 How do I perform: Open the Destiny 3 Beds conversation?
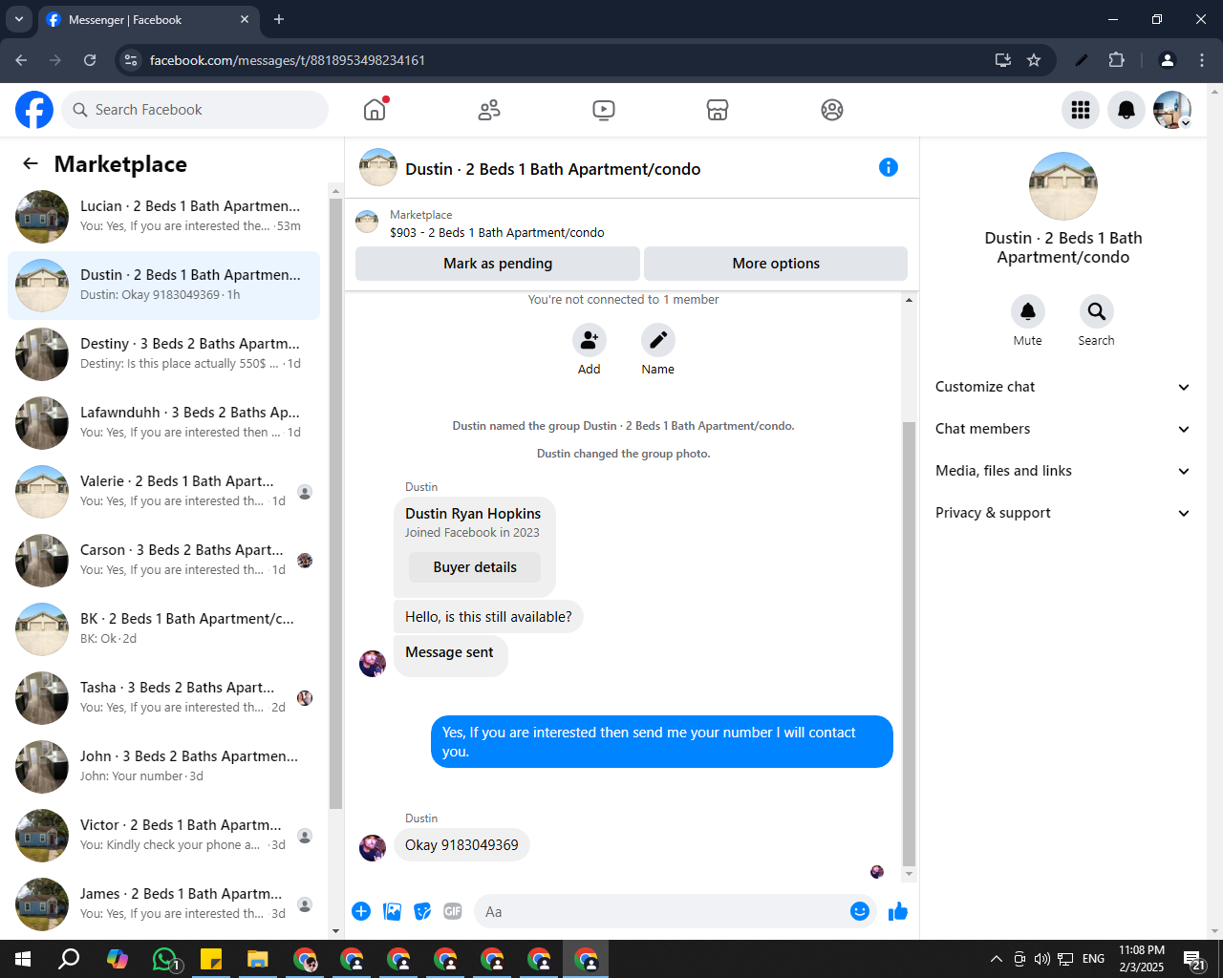pos(163,354)
